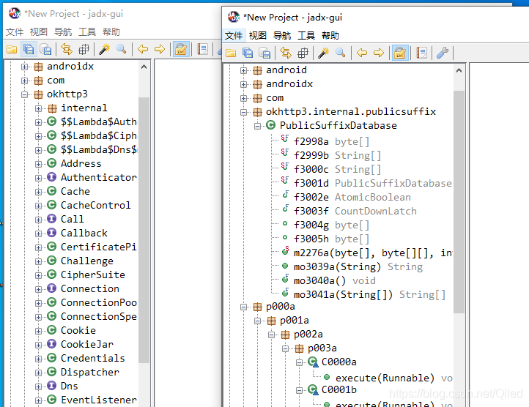Click the Forward arrow in front window toolbar
Screen dimensions: 529x407
click(x=379, y=53)
